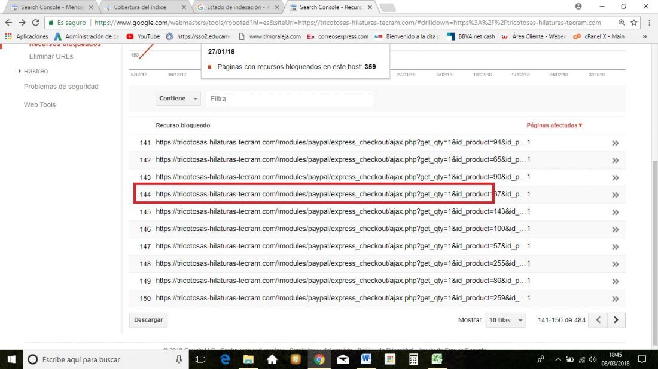The width and height of the screenshot is (658, 369).
Task: Open the Calculator from the taskbar
Action: tap(413, 359)
